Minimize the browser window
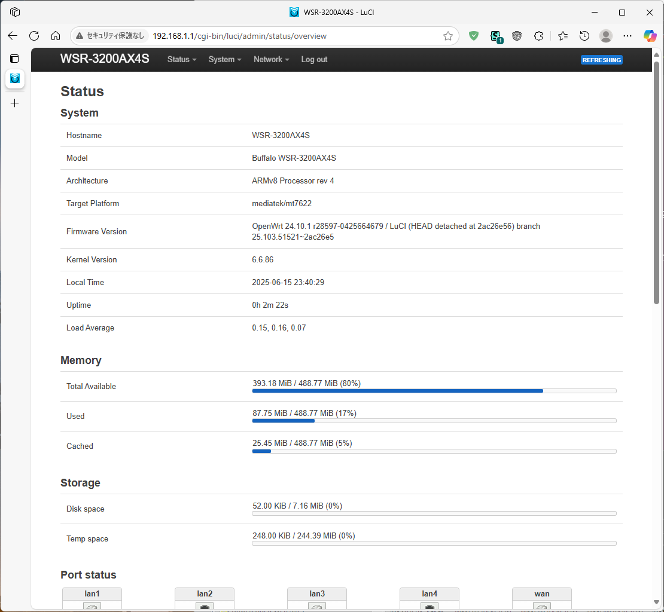 tap(595, 13)
